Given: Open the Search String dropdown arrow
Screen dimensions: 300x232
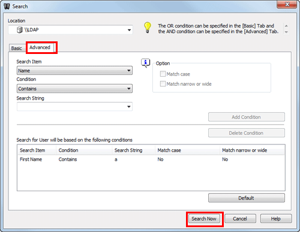Looking at the screenshot, I should pyautogui.click(x=129, y=107).
